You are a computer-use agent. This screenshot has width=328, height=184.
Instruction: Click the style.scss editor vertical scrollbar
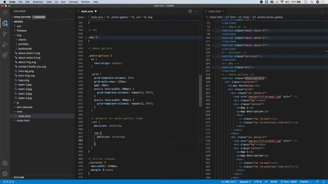pos(200,90)
